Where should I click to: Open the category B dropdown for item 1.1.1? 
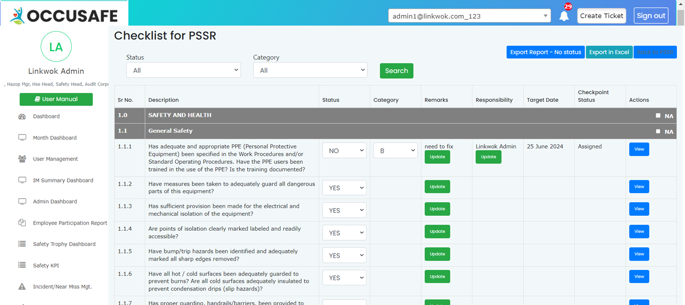tap(396, 150)
